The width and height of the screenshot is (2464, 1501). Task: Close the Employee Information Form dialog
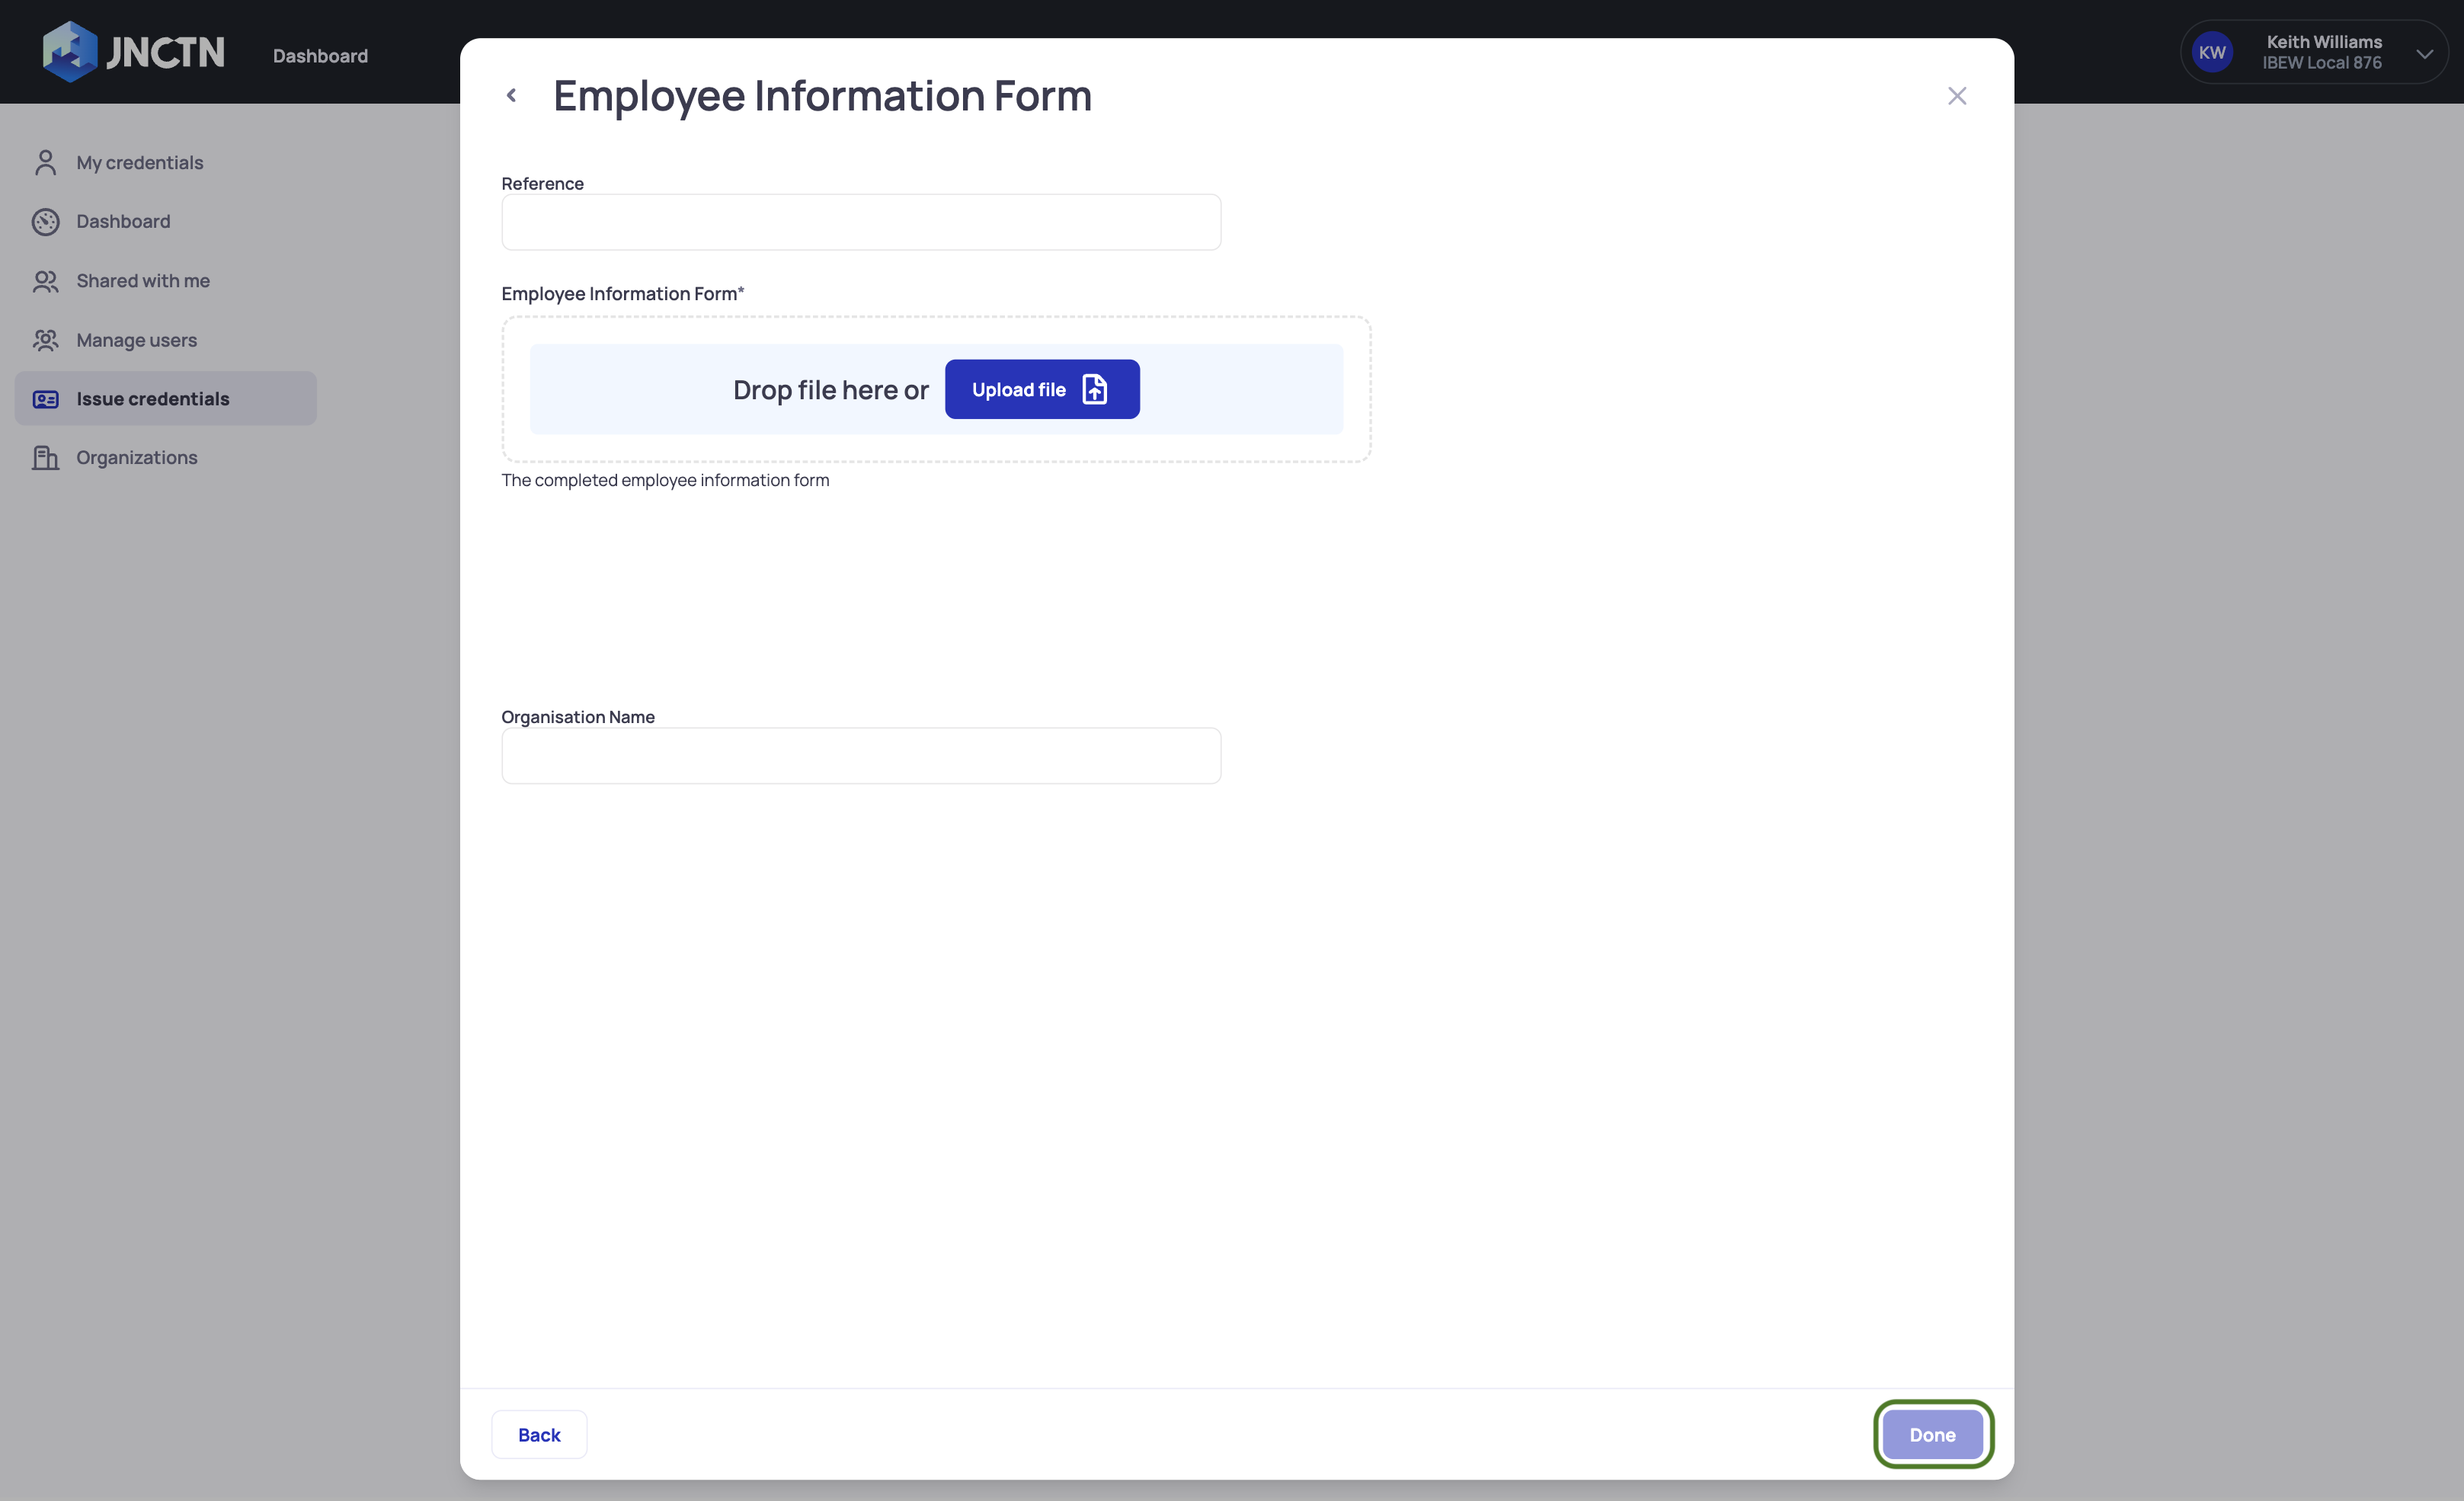pyautogui.click(x=1956, y=96)
